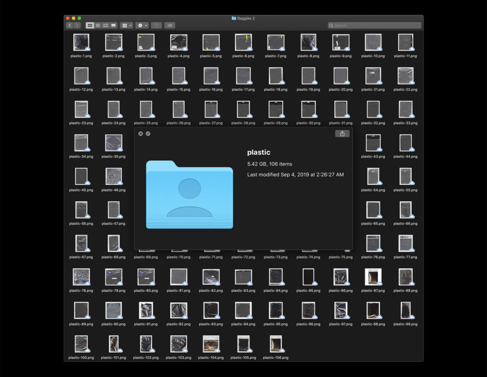This screenshot has height=377, width=487.
Task: Open the gear Action menu dropdown
Action: click(x=142, y=25)
